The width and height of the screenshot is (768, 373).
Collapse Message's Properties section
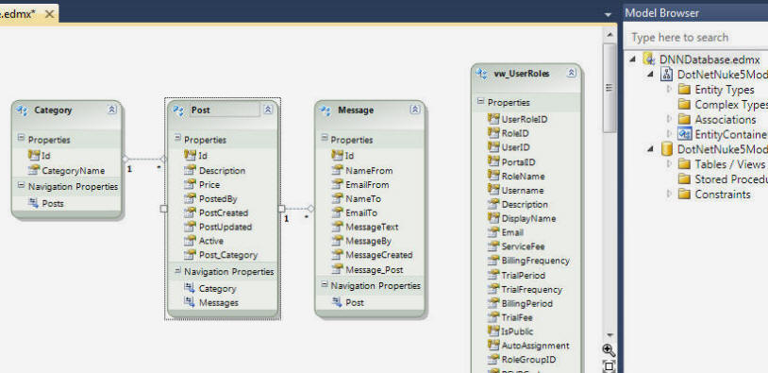point(325,139)
